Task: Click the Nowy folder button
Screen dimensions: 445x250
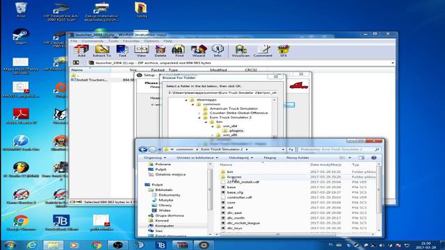Action: [298, 158]
